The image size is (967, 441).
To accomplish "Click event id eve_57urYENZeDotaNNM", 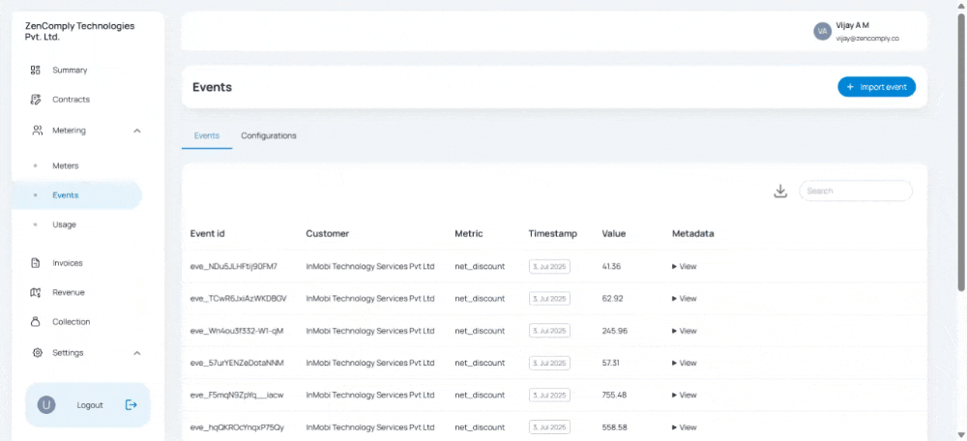I will (237, 363).
